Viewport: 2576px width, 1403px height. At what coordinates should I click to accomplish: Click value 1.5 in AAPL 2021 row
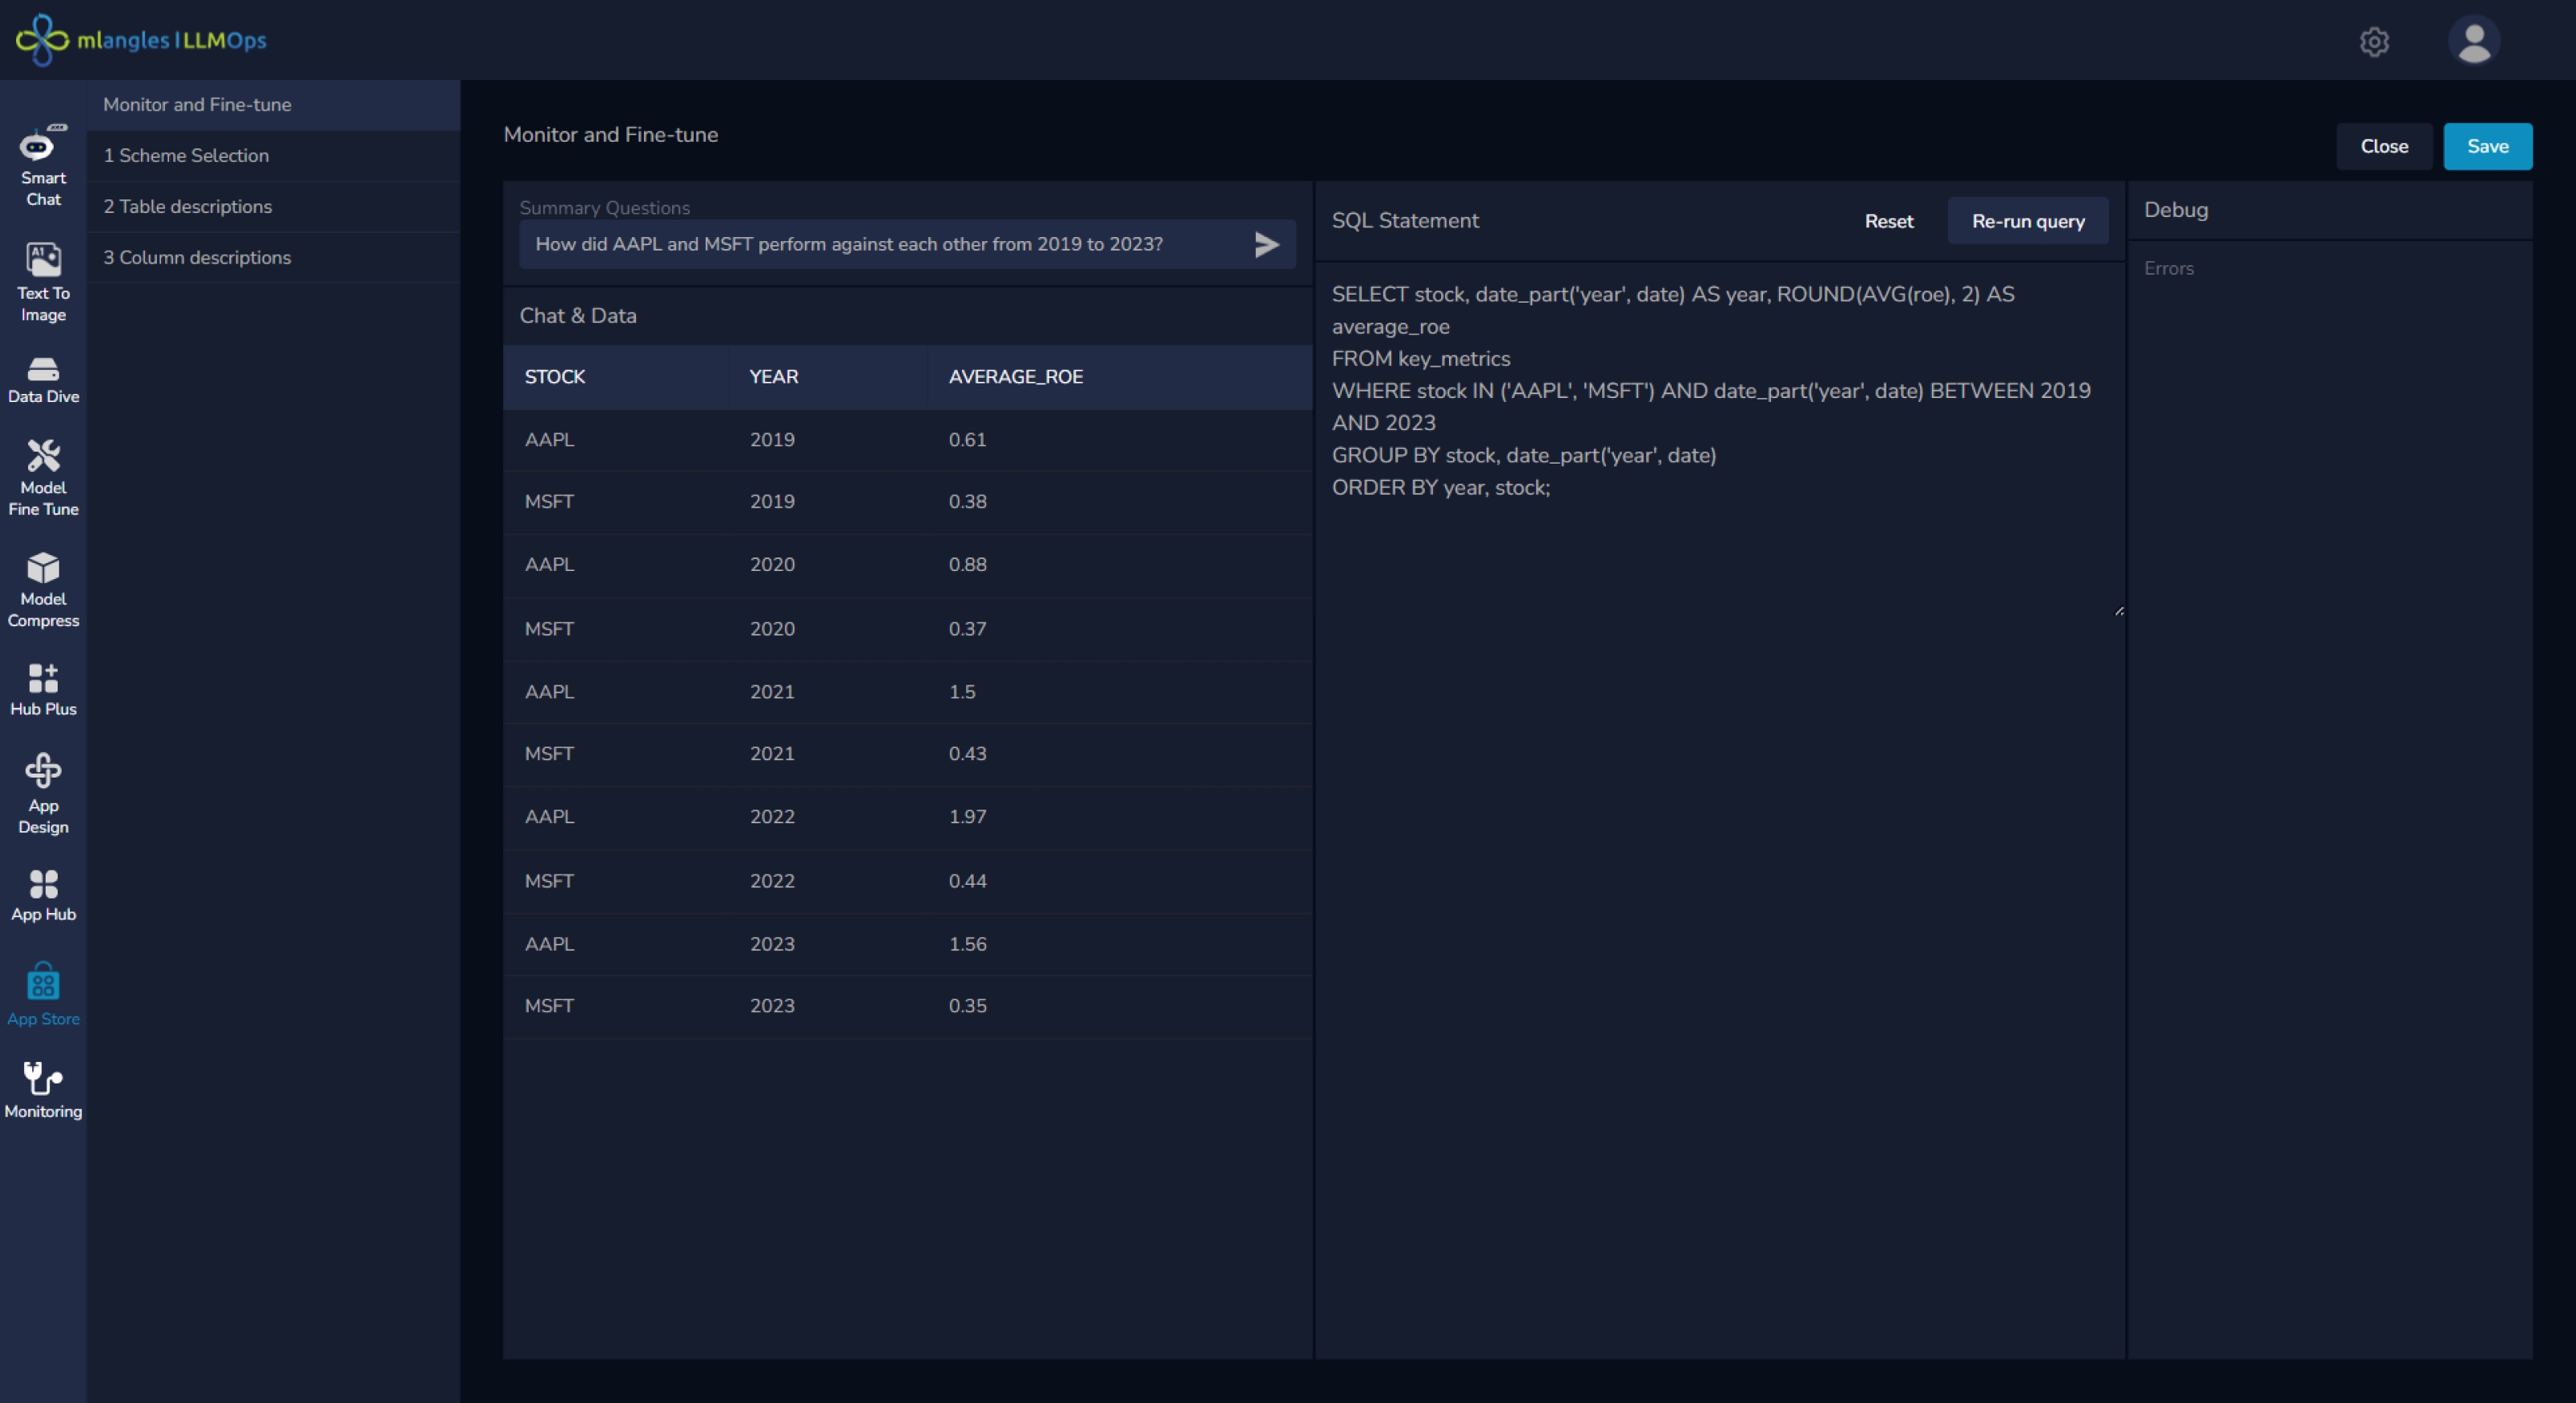pyautogui.click(x=961, y=692)
